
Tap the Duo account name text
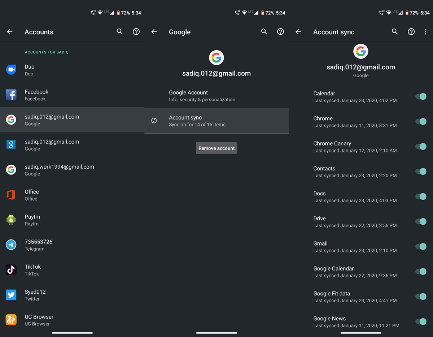30,66
